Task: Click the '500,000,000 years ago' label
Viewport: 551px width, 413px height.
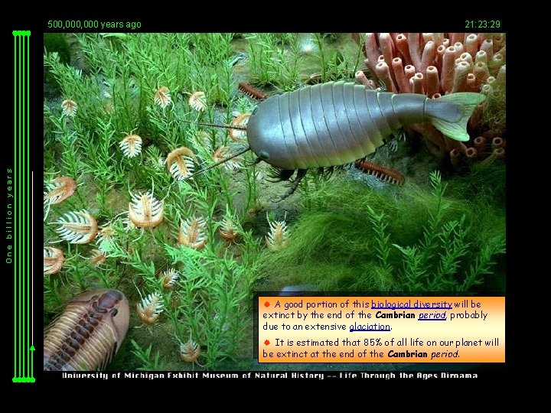Action: (94, 24)
